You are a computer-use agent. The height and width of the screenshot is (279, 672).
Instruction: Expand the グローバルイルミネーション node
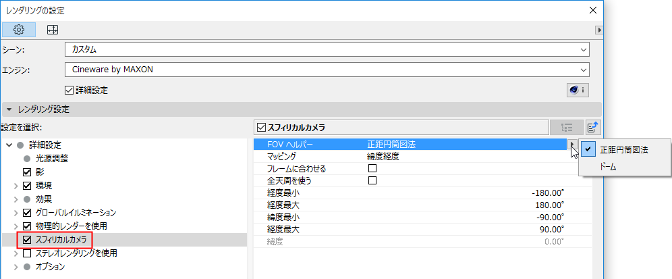coord(16,213)
